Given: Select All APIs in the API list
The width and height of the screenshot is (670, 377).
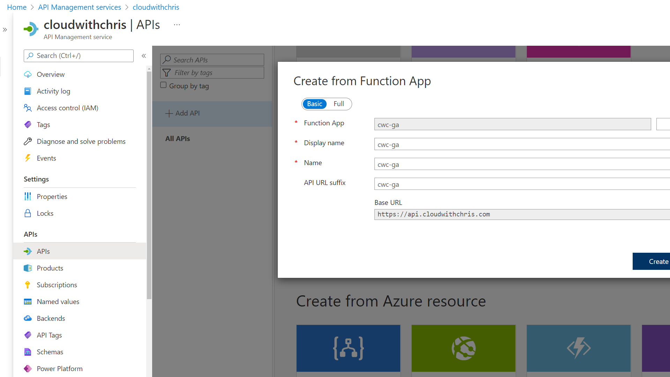Looking at the screenshot, I should click(x=178, y=138).
